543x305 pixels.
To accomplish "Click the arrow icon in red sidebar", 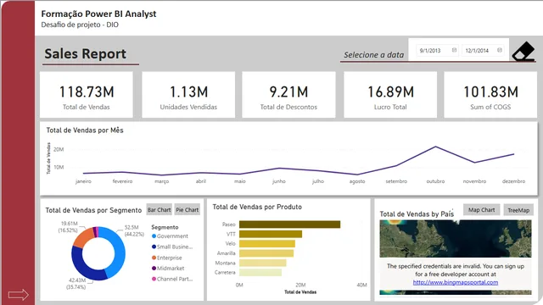I will (x=19, y=295).
